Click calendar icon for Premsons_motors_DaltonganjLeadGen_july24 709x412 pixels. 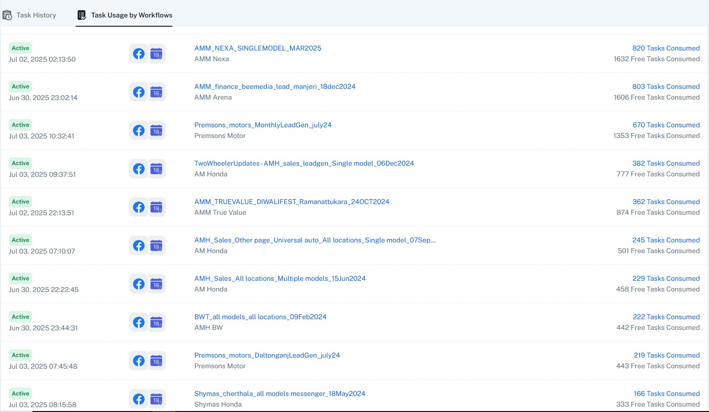pos(156,360)
